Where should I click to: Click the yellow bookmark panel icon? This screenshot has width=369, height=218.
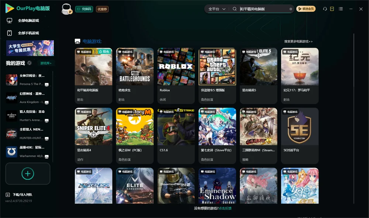coord(332,9)
